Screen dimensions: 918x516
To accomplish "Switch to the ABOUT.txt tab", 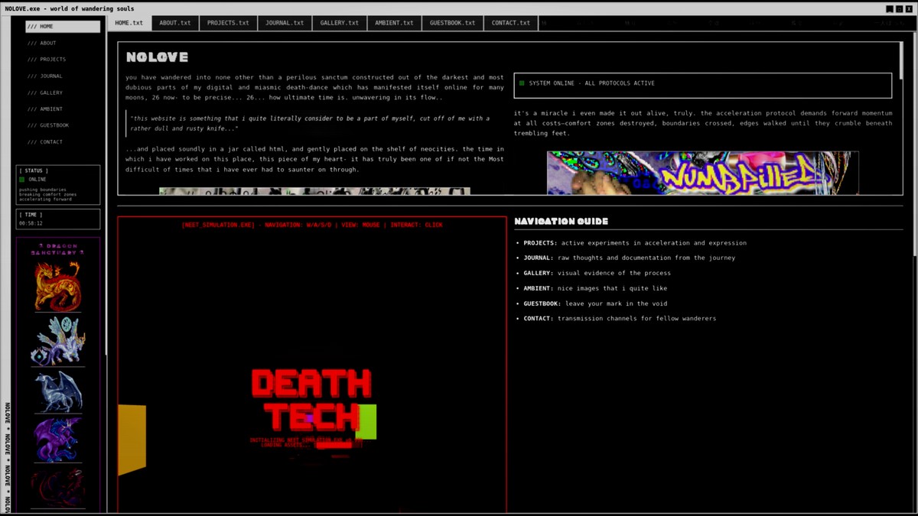I will pyautogui.click(x=175, y=23).
